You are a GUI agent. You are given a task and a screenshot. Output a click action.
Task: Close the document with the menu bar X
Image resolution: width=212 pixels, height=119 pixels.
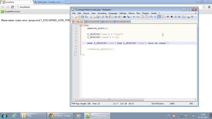coord(196,13)
